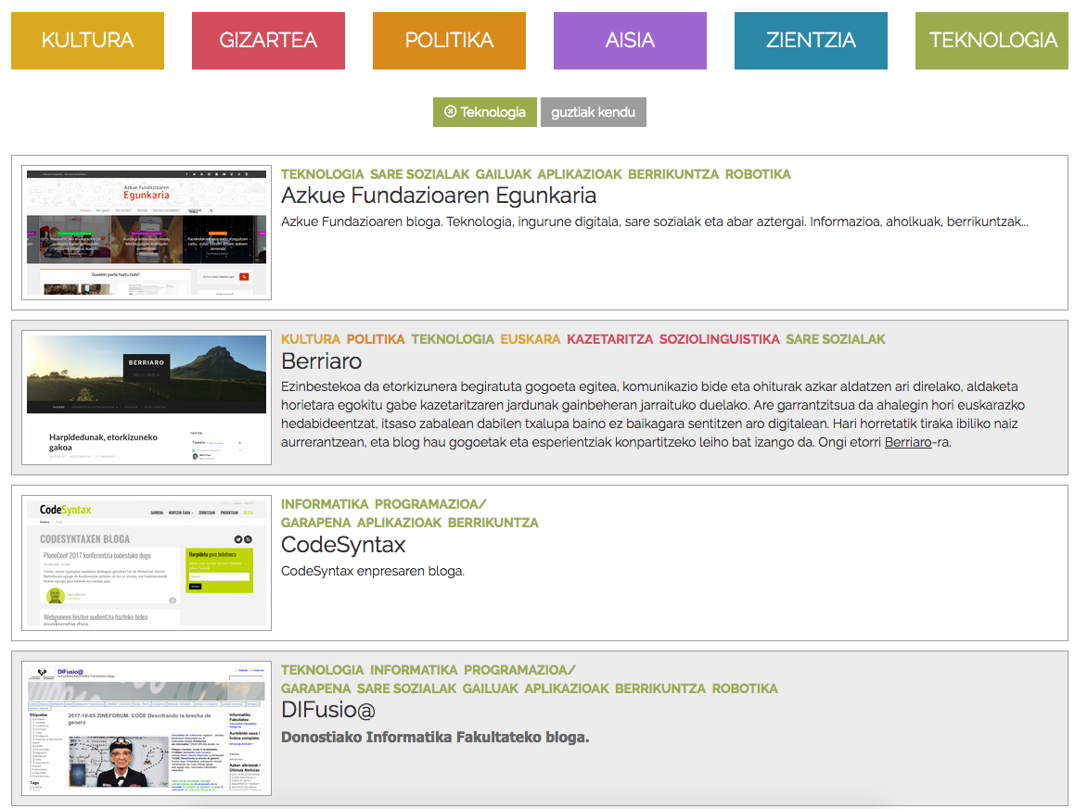This screenshot has height=809, width=1075.
Task: Open the Berriaro blog title
Action: point(321,361)
